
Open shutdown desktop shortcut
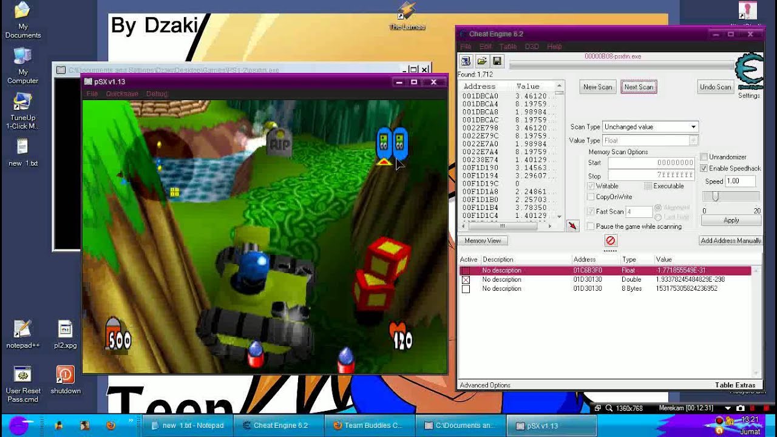click(66, 380)
